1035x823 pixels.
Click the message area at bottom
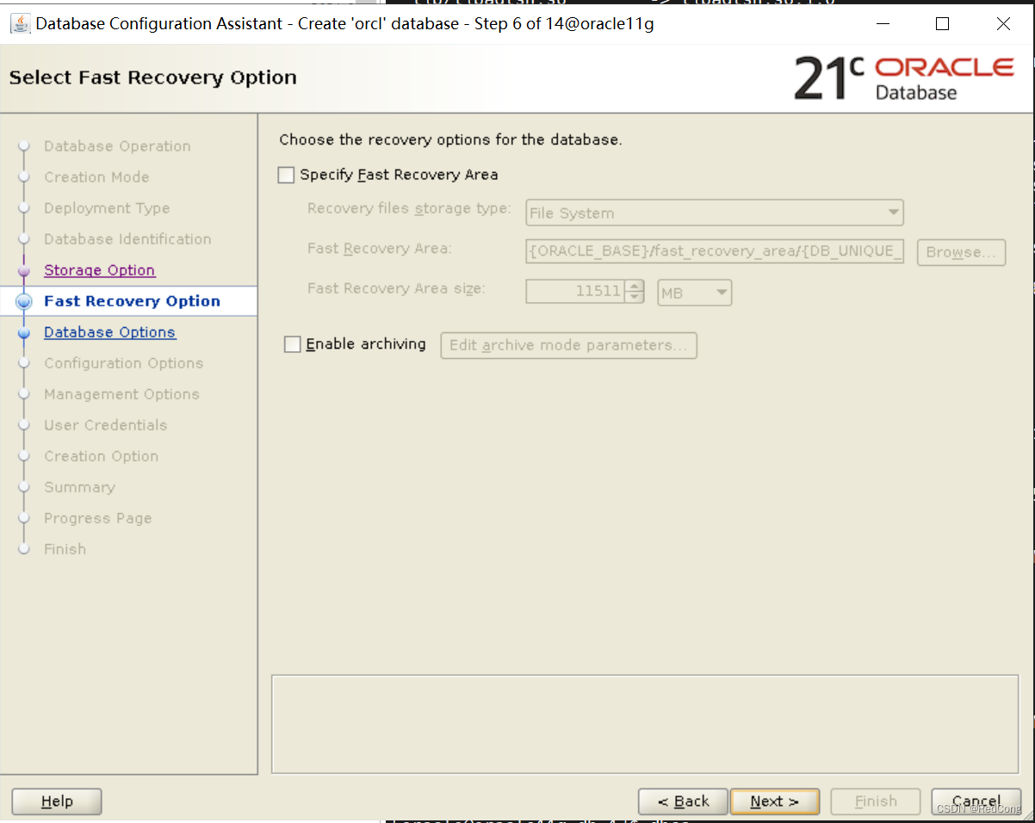pyautogui.click(x=645, y=724)
